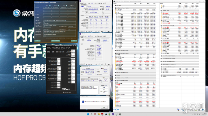
Task: Click the info icon beside the Read column
Action: 50,6
